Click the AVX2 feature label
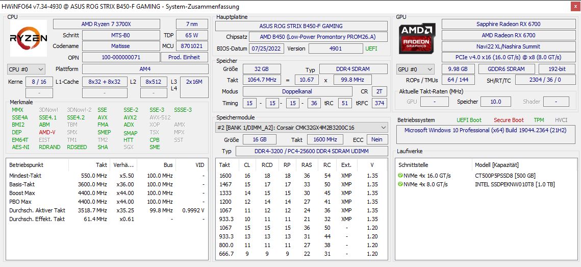581x267 pixels. pos(130,117)
